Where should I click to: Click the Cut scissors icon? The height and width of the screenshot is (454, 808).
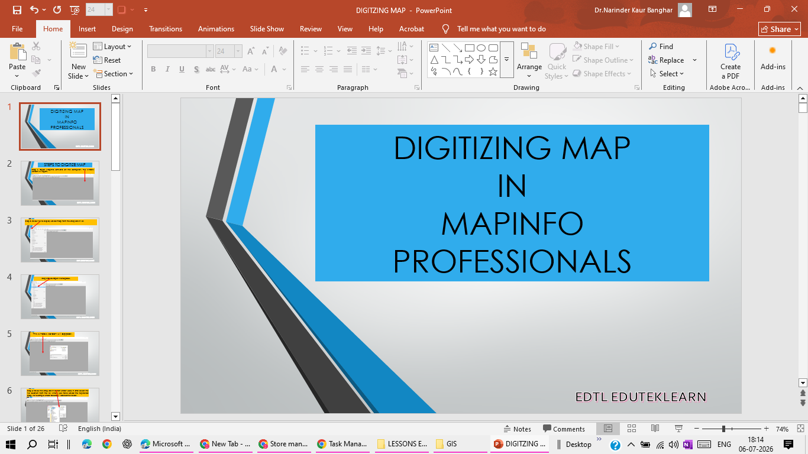point(36,46)
